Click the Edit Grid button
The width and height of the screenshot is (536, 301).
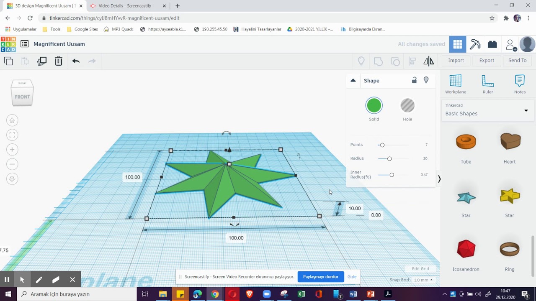(420, 269)
